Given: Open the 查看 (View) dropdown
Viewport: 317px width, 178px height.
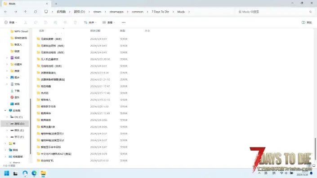Looking at the screenshot, I should [108, 22].
